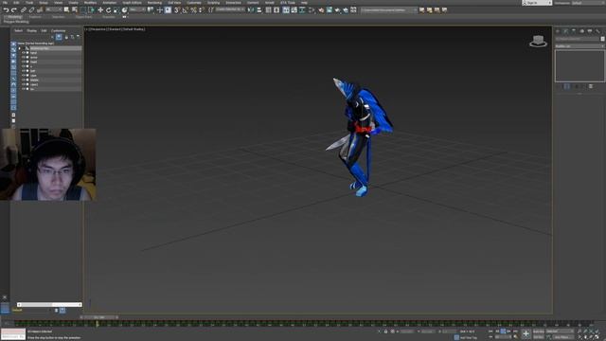Toggle Angle Snap on the main toolbar
This screenshot has height=341, width=606.
click(x=186, y=10)
